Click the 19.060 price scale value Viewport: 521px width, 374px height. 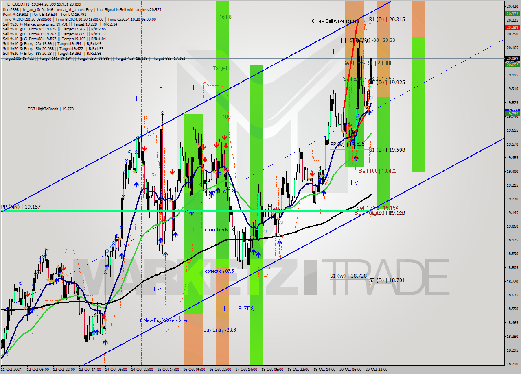[512, 226]
